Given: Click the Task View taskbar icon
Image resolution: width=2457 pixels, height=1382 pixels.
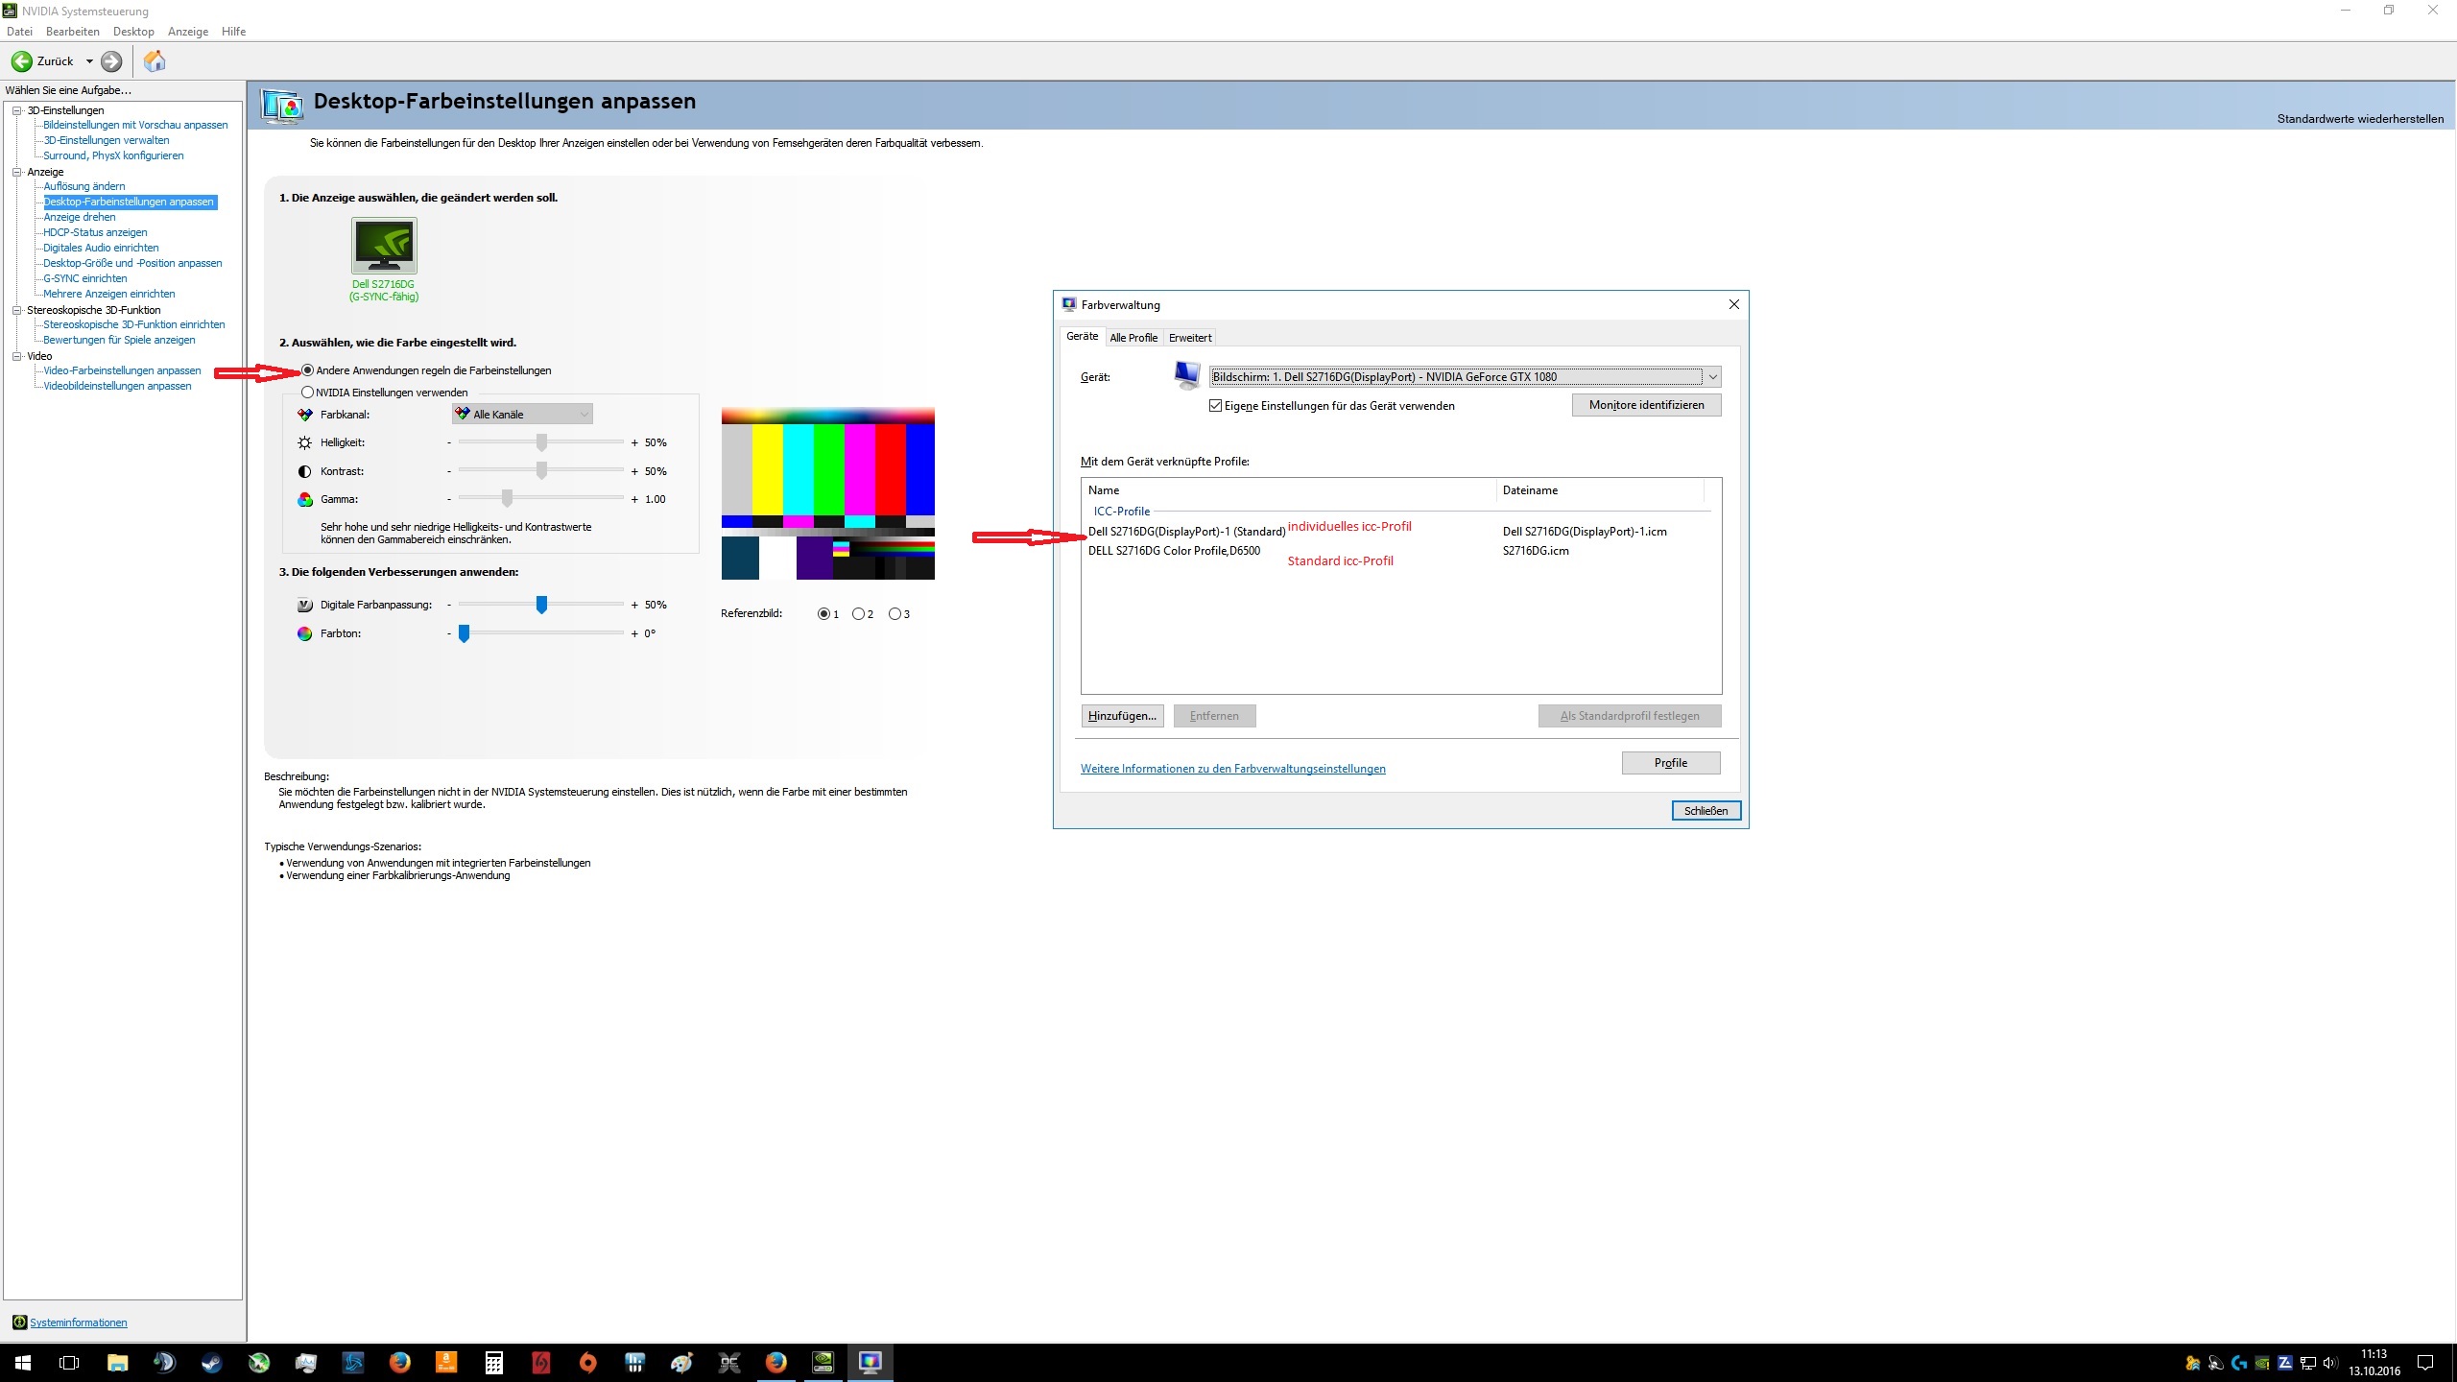Looking at the screenshot, I should [69, 1362].
